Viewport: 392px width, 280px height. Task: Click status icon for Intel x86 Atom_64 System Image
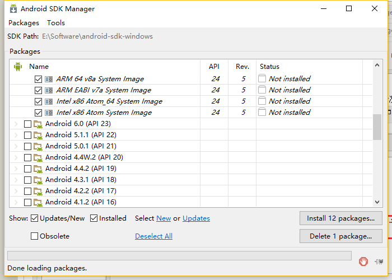coord(262,101)
